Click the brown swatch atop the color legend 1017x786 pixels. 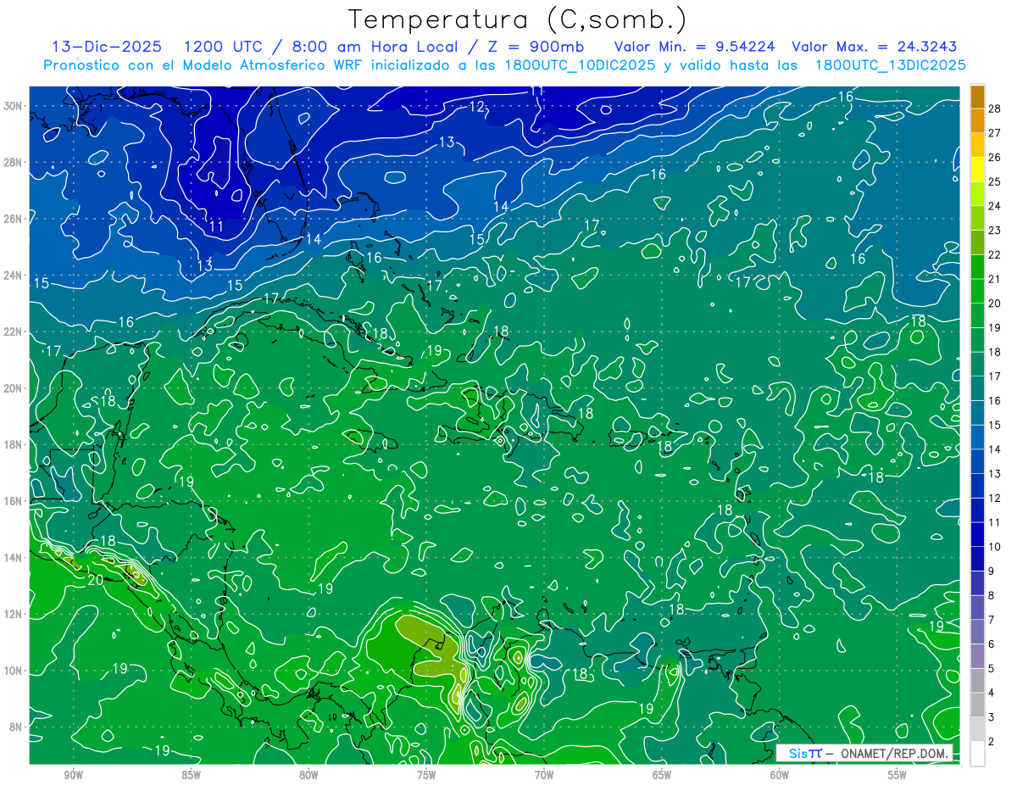[977, 97]
